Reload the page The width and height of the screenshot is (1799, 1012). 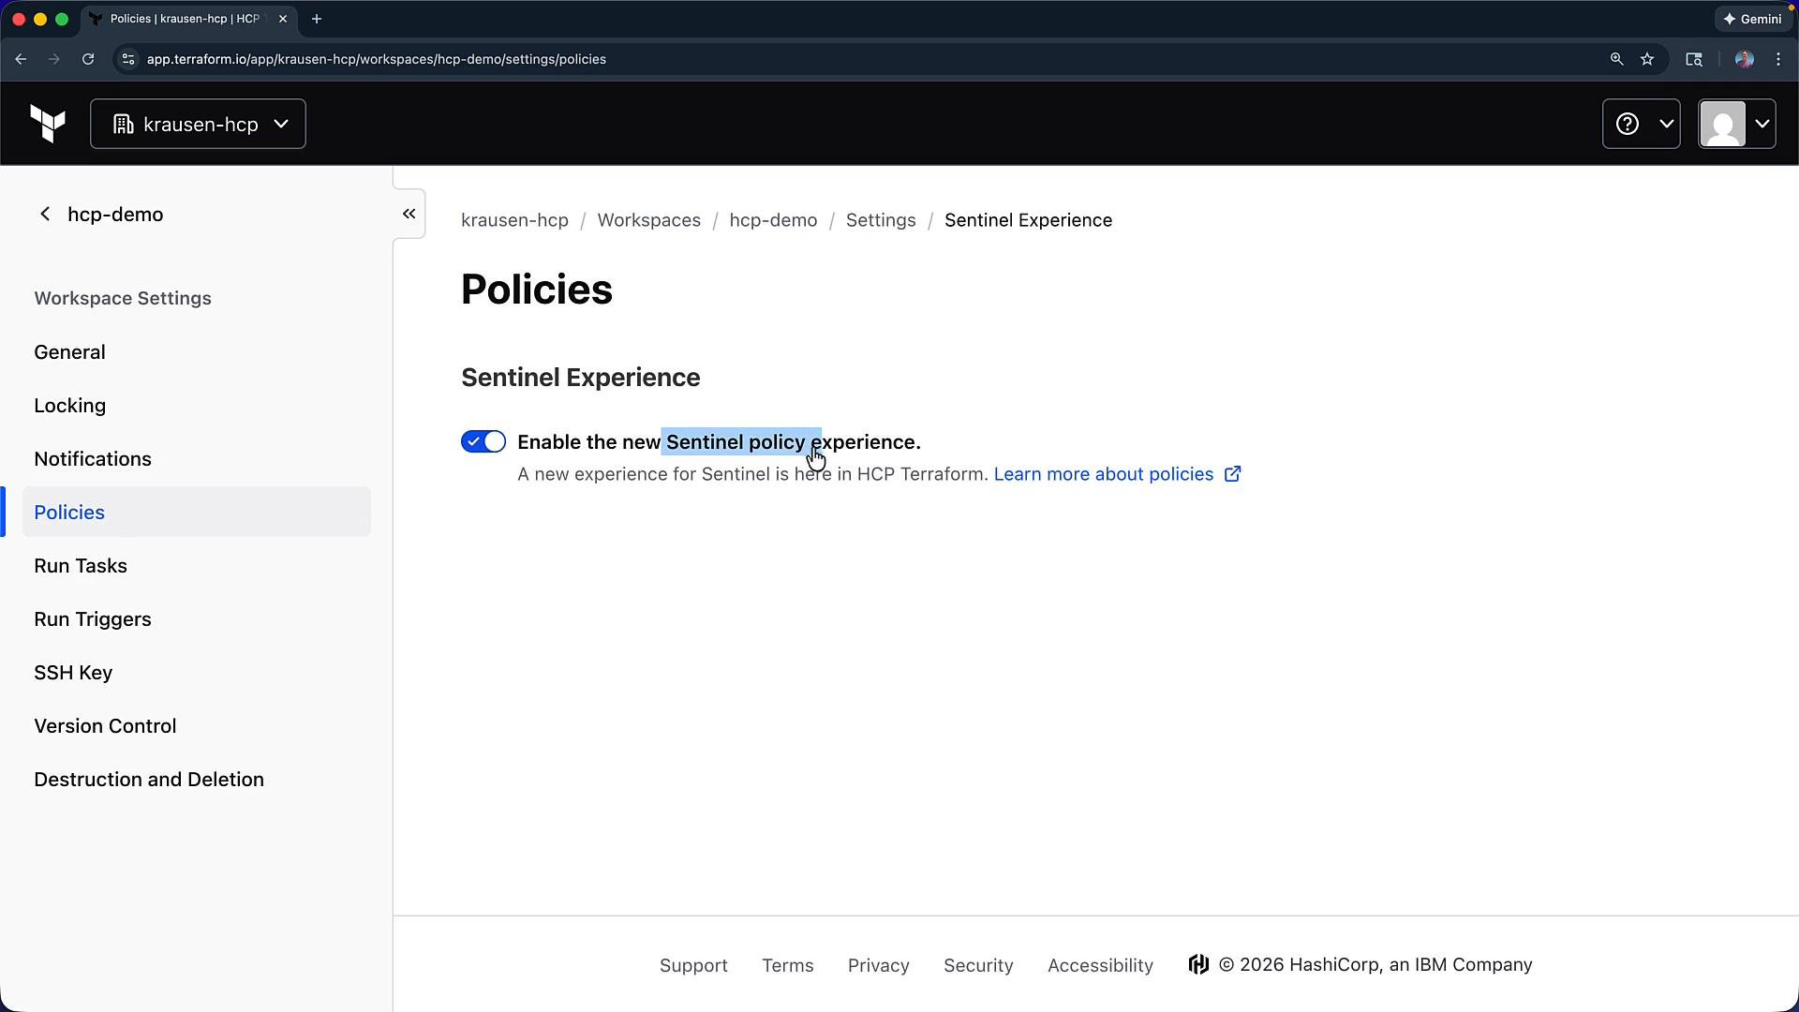[88, 59]
